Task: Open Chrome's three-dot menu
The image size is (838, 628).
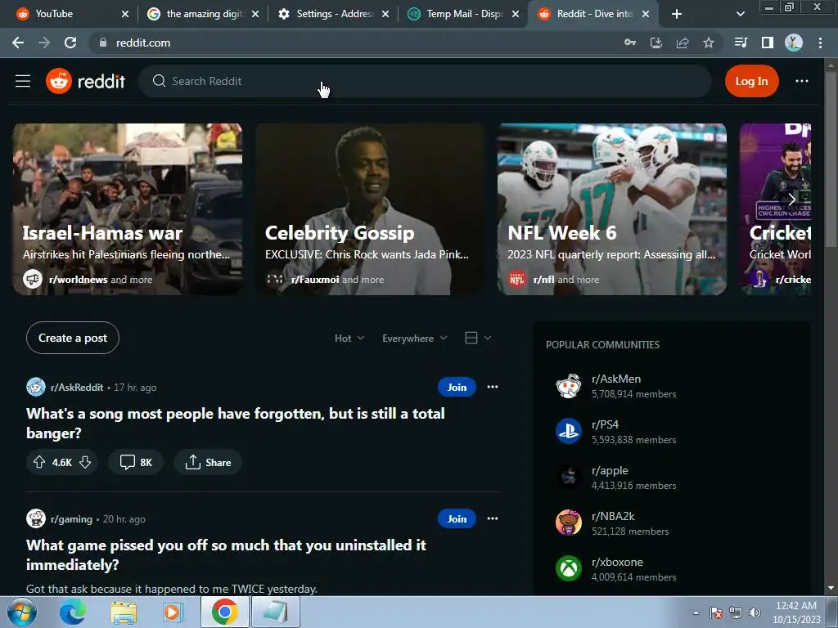Action: tap(820, 43)
